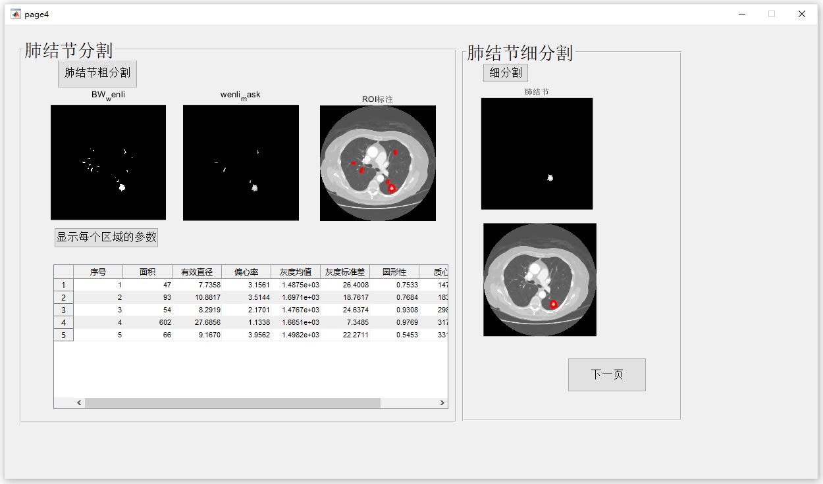Viewport: 823px width, 484px height.
Task: Select circularity cell 0.5453
Action: pyautogui.click(x=394, y=335)
